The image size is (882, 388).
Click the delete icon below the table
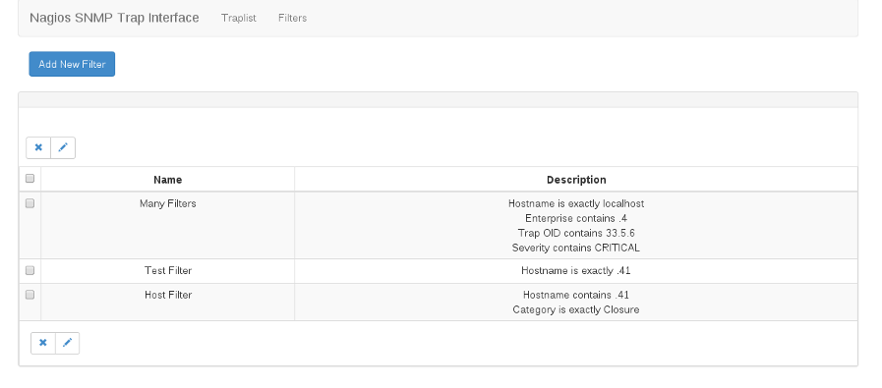click(x=43, y=343)
